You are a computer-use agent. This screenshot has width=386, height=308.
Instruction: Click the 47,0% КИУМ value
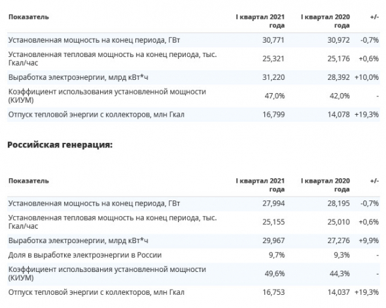point(275,96)
